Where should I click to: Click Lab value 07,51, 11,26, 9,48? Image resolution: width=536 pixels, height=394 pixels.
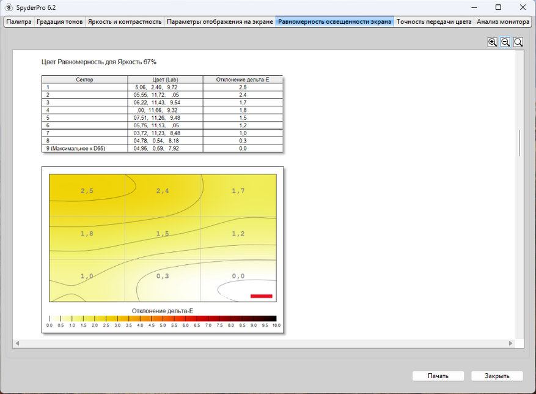click(x=157, y=117)
